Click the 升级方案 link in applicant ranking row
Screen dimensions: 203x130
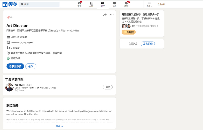57,53
